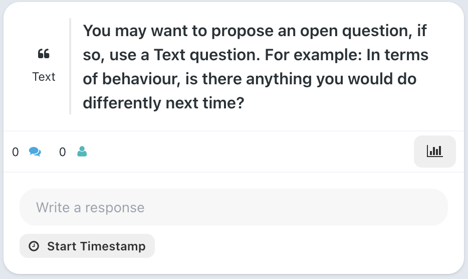View respondents via the user silhouette icon
Screen dimensions: 468x279
click(x=82, y=152)
